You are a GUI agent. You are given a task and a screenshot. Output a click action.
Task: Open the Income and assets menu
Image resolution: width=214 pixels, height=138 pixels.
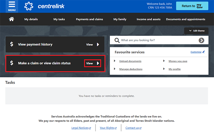pos(148,19)
